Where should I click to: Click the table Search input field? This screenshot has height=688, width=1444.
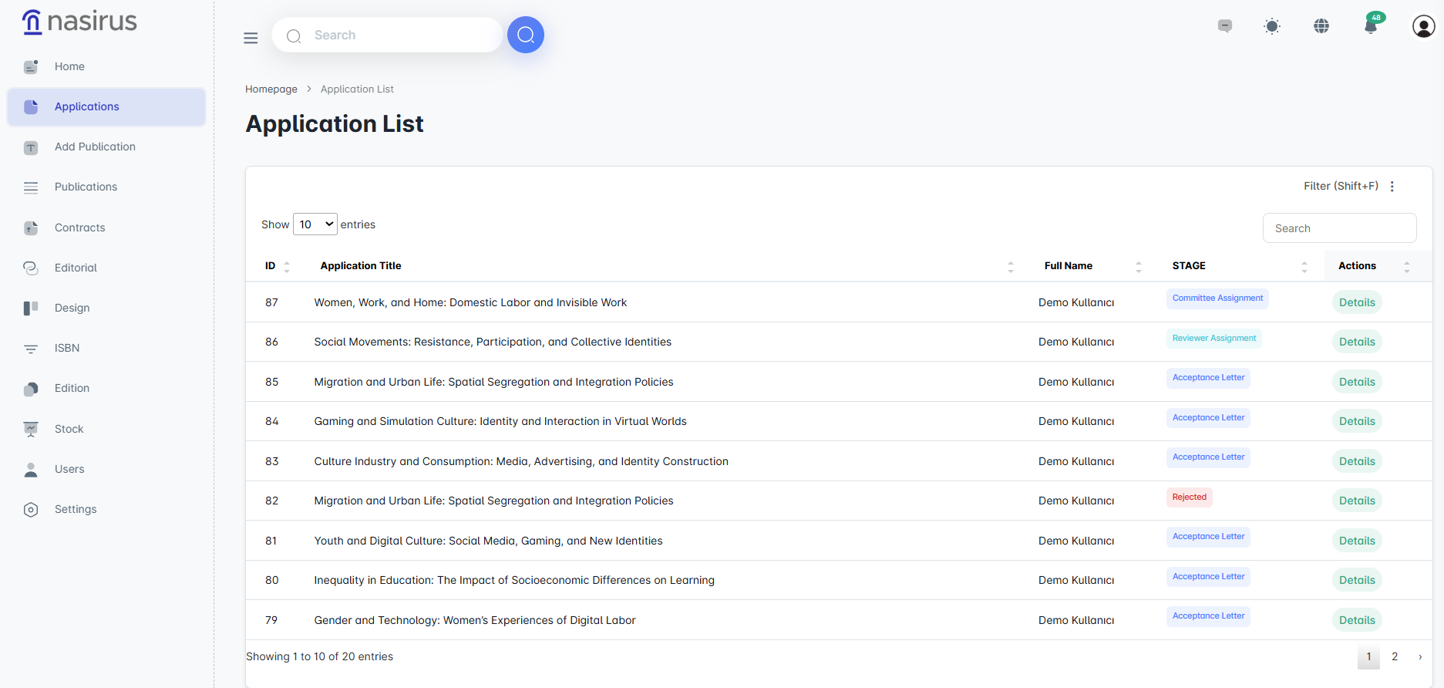click(1339, 228)
